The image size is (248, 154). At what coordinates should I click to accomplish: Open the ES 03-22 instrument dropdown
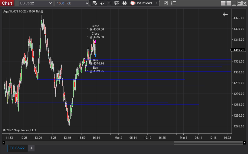click(36, 3)
